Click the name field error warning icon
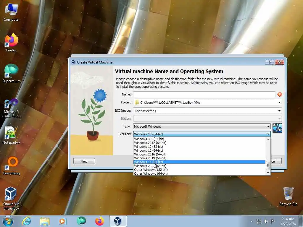Screen dimensions: 303x227 pyautogui.click(x=279, y=94)
